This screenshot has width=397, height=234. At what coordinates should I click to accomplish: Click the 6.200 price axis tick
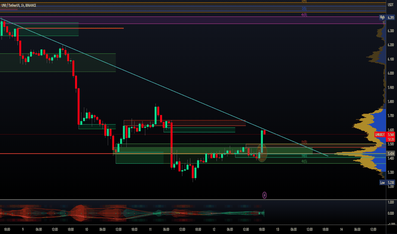pos(391,45)
